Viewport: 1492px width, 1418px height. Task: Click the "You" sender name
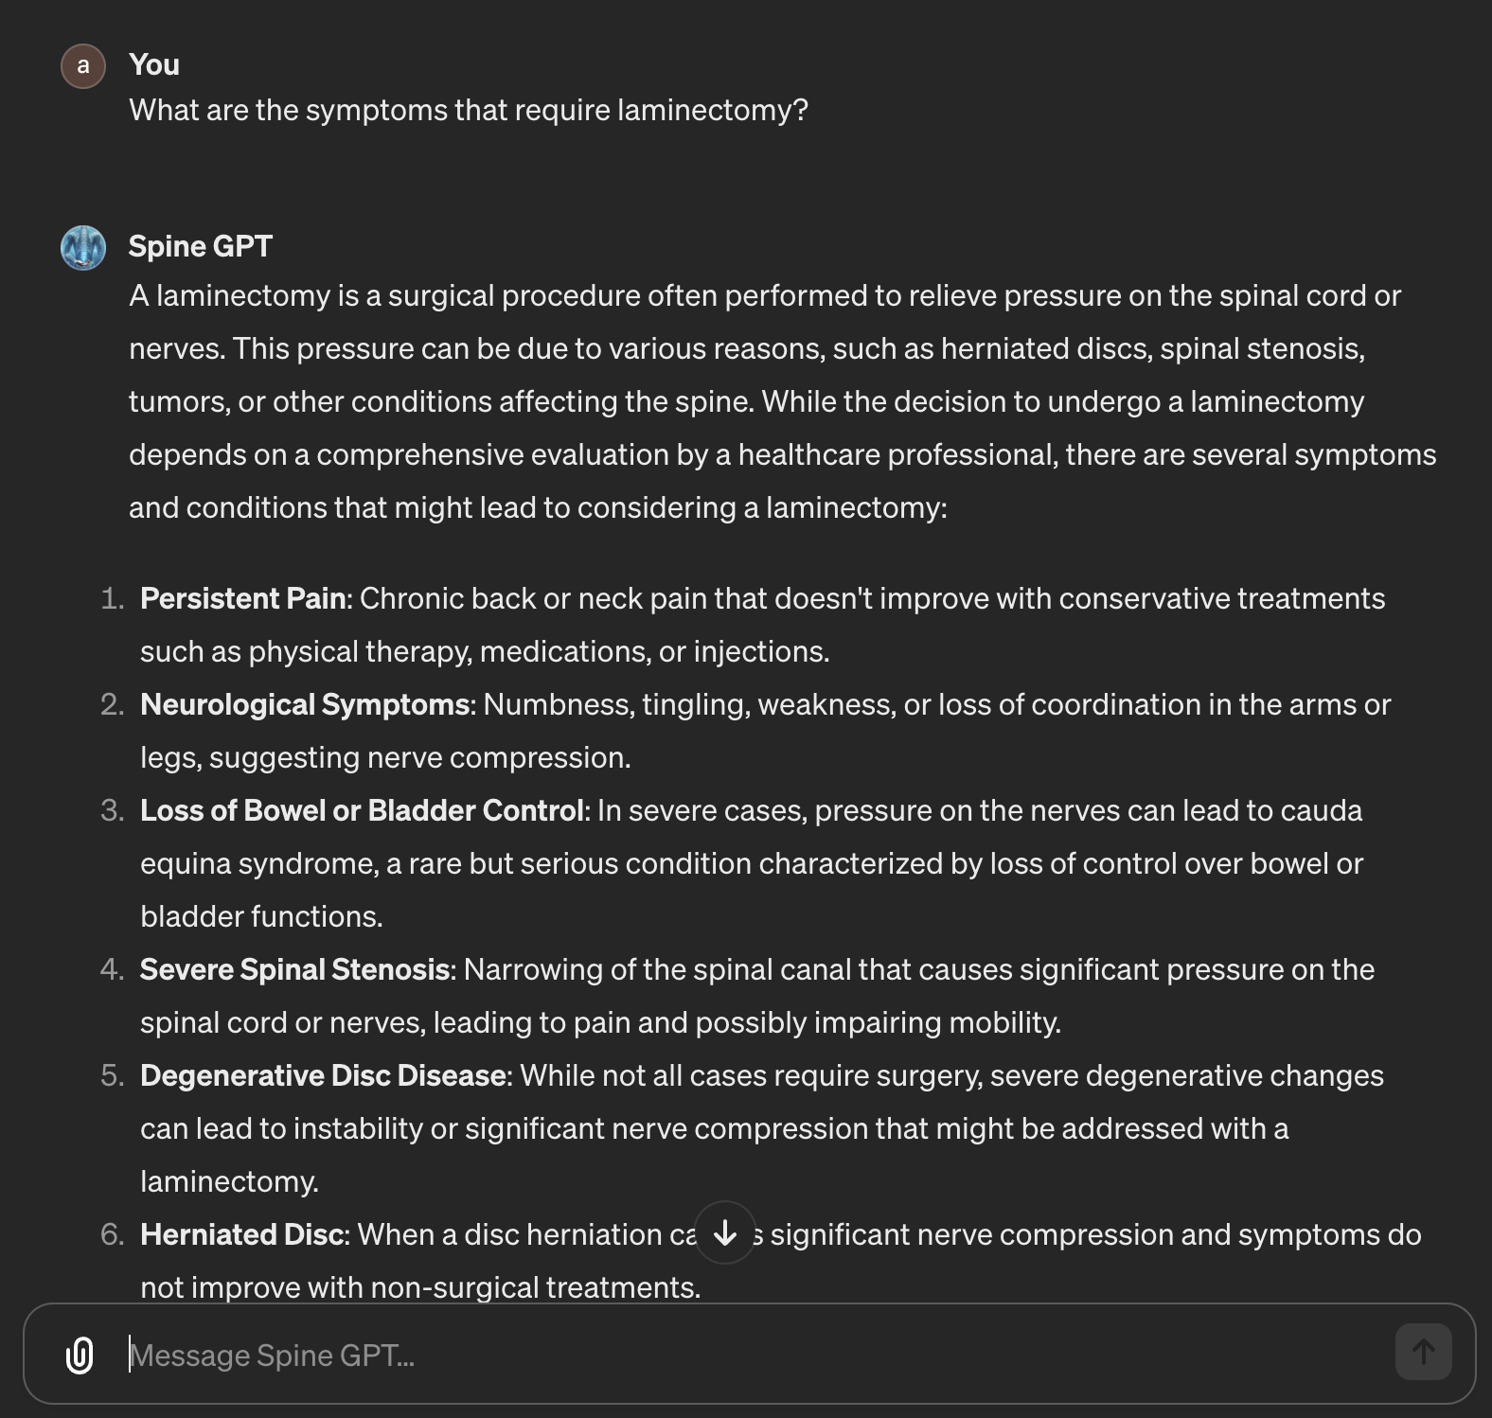(154, 64)
